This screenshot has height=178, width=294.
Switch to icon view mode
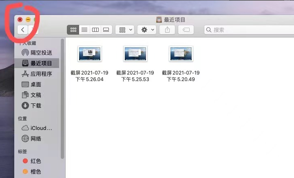tap(73, 30)
